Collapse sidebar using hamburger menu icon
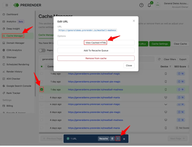Image resolution: width=192 pixels, height=147 pixels. 7,5
